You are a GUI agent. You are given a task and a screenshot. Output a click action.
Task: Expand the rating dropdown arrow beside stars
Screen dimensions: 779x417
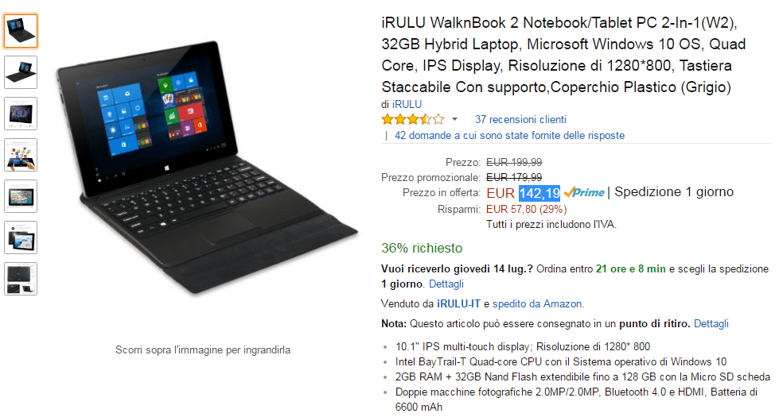point(454,119)
